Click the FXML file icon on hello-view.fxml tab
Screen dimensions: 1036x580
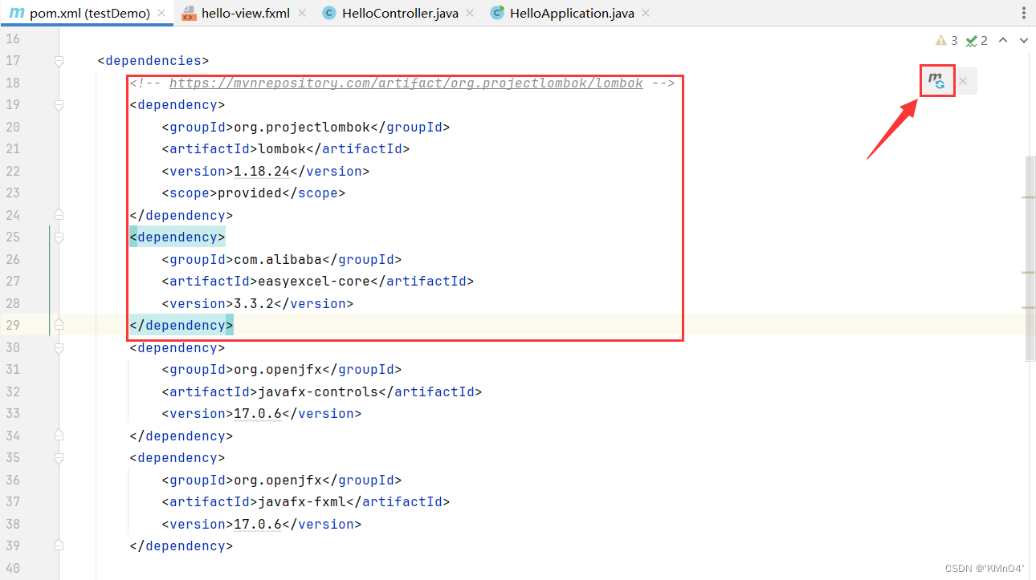190,13
